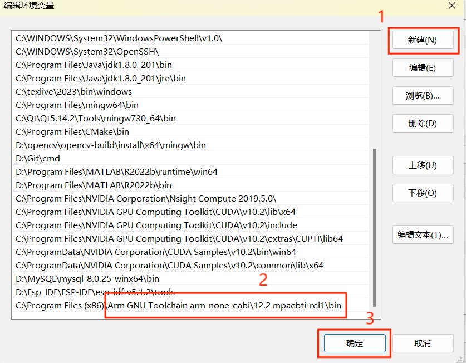Select the Esp_IDF esp-idf tools entry
The width and height of the screenshot is (466, 363).
click(x=95, y=292)
